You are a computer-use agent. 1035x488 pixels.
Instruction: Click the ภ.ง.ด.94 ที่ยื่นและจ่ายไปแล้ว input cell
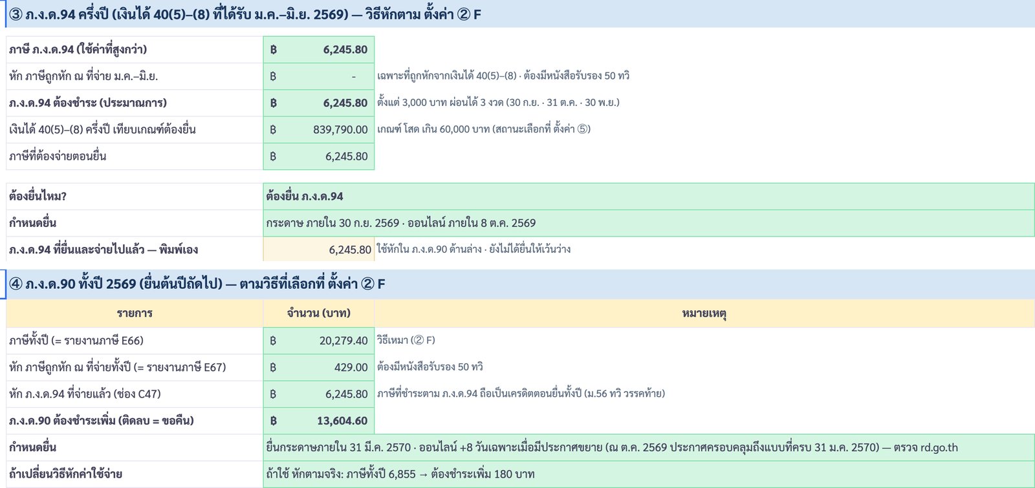319,249
